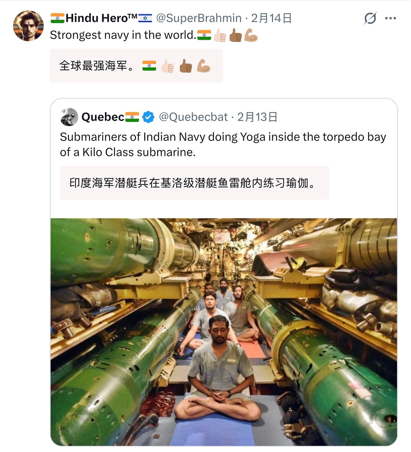Click the India flag beside the Quebec name
The width and height of the screenshot is (411, 452).
132,117
